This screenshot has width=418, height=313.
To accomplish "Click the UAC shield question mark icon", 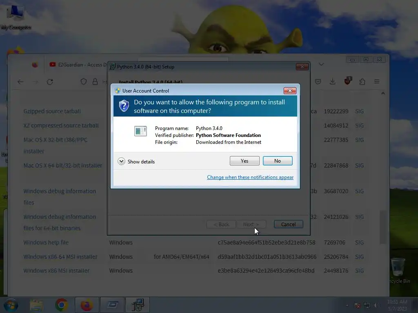I will click(124, 106).
